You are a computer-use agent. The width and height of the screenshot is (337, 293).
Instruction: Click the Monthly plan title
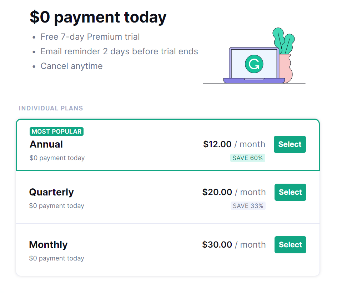(48, 245)
